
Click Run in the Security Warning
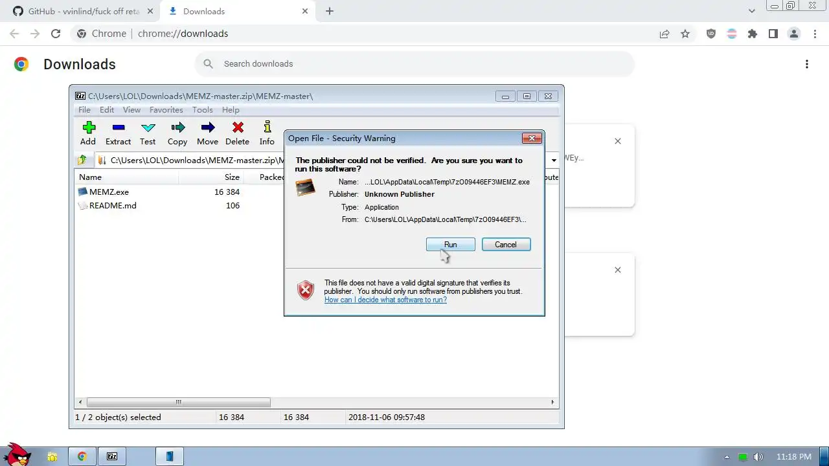[x=451, y=245]
